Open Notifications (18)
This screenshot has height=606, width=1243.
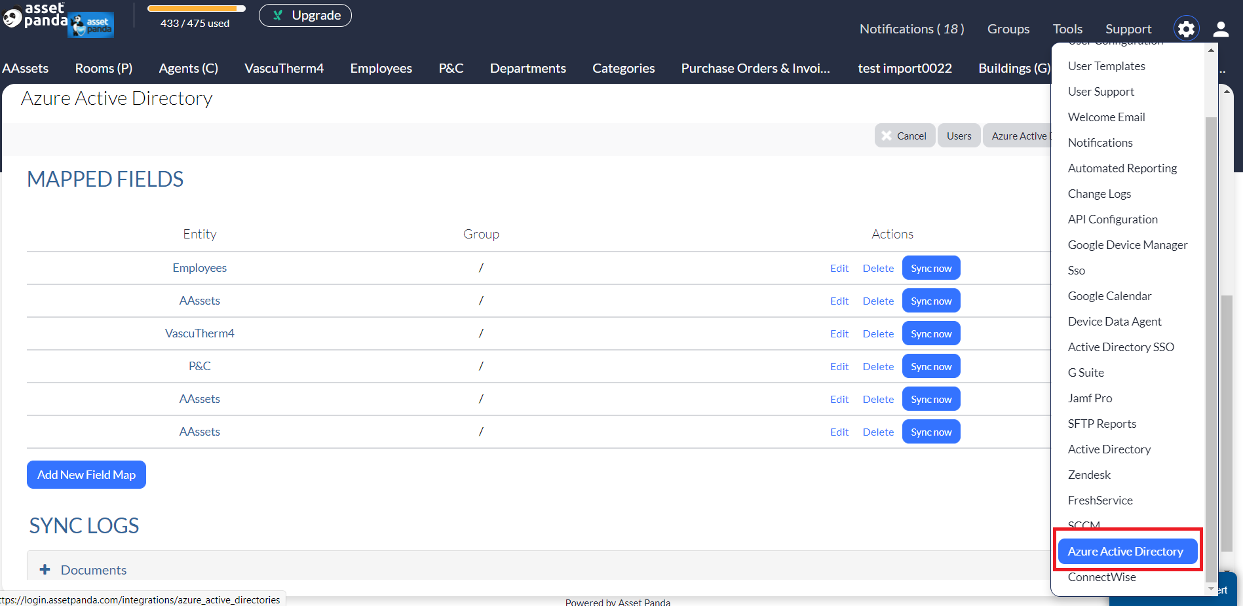[911, 29]
